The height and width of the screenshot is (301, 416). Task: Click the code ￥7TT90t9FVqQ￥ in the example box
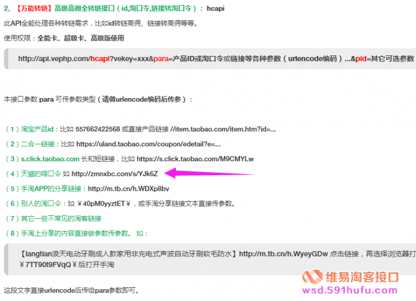pos(48,264)
